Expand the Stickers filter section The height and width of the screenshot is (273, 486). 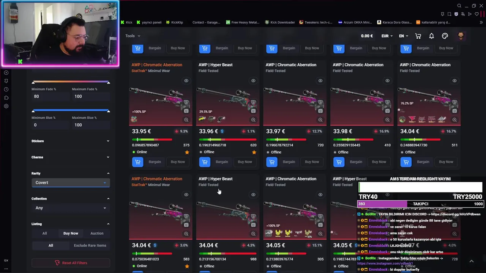pyautogui.click(x=71, y=141)
